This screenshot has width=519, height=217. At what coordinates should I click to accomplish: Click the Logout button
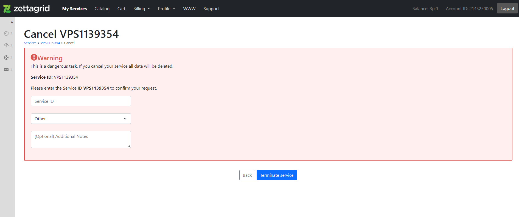coord(507,8)
